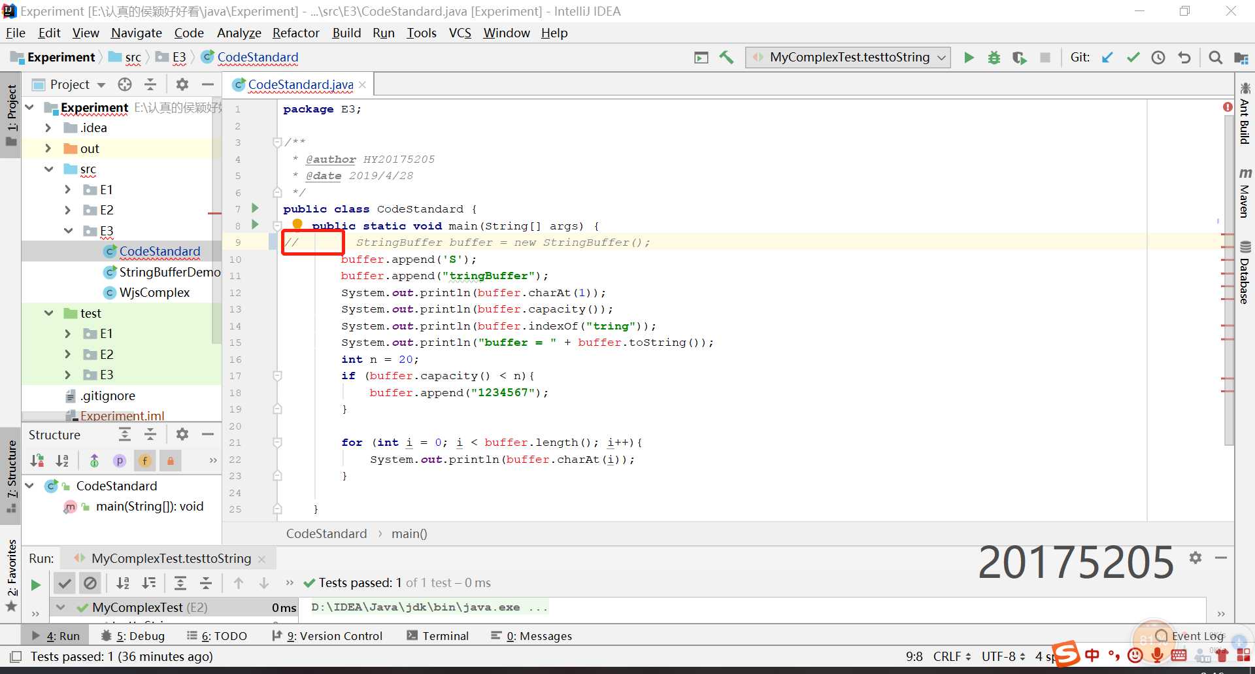Open Project Structure icon in toolbar
This screenshot has width=1255, height=674.
coord(1241,58)
